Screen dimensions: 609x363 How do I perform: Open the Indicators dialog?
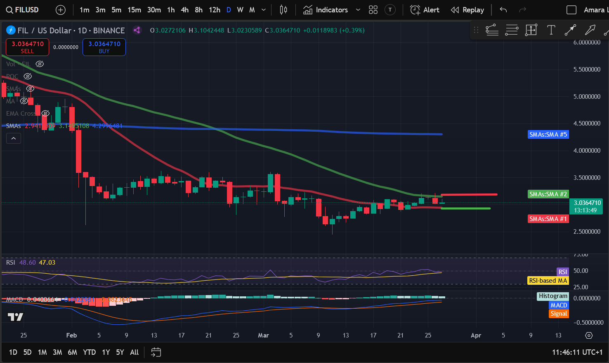(326, 10)
